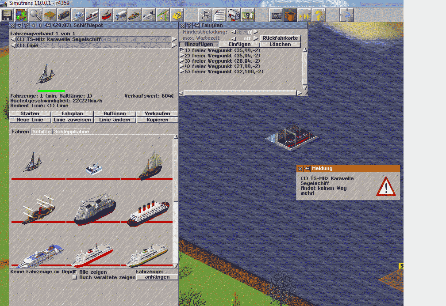Click the Fahrplan horizontal scrollbar
The height and width of the screenshot is (306, 446).
[x=239, y=93]
